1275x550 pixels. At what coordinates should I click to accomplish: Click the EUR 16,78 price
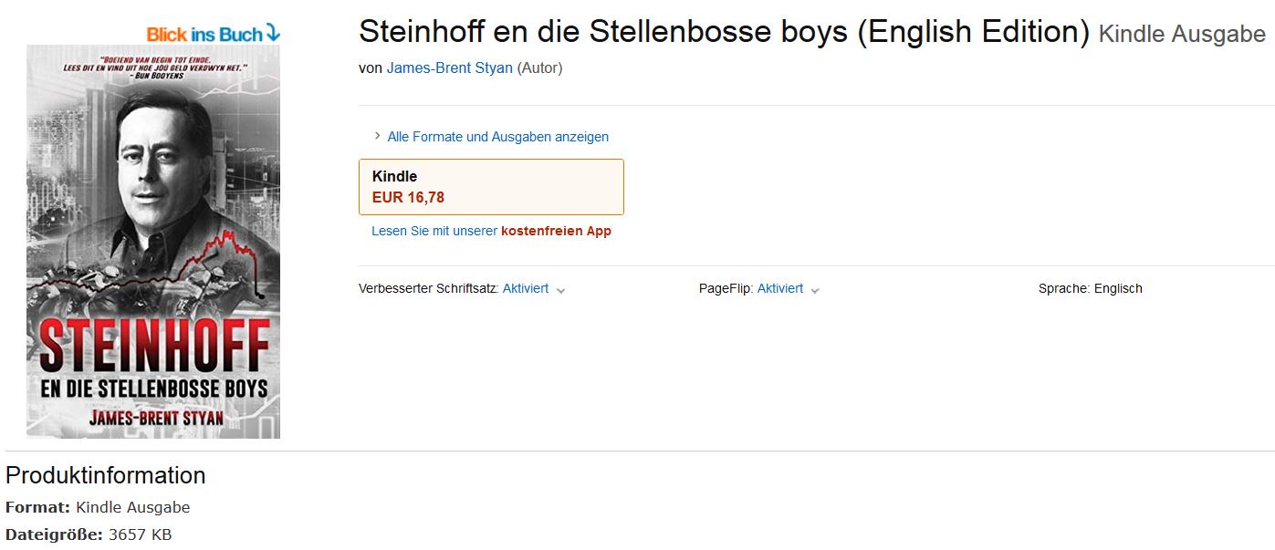click(x=408, y=197)
